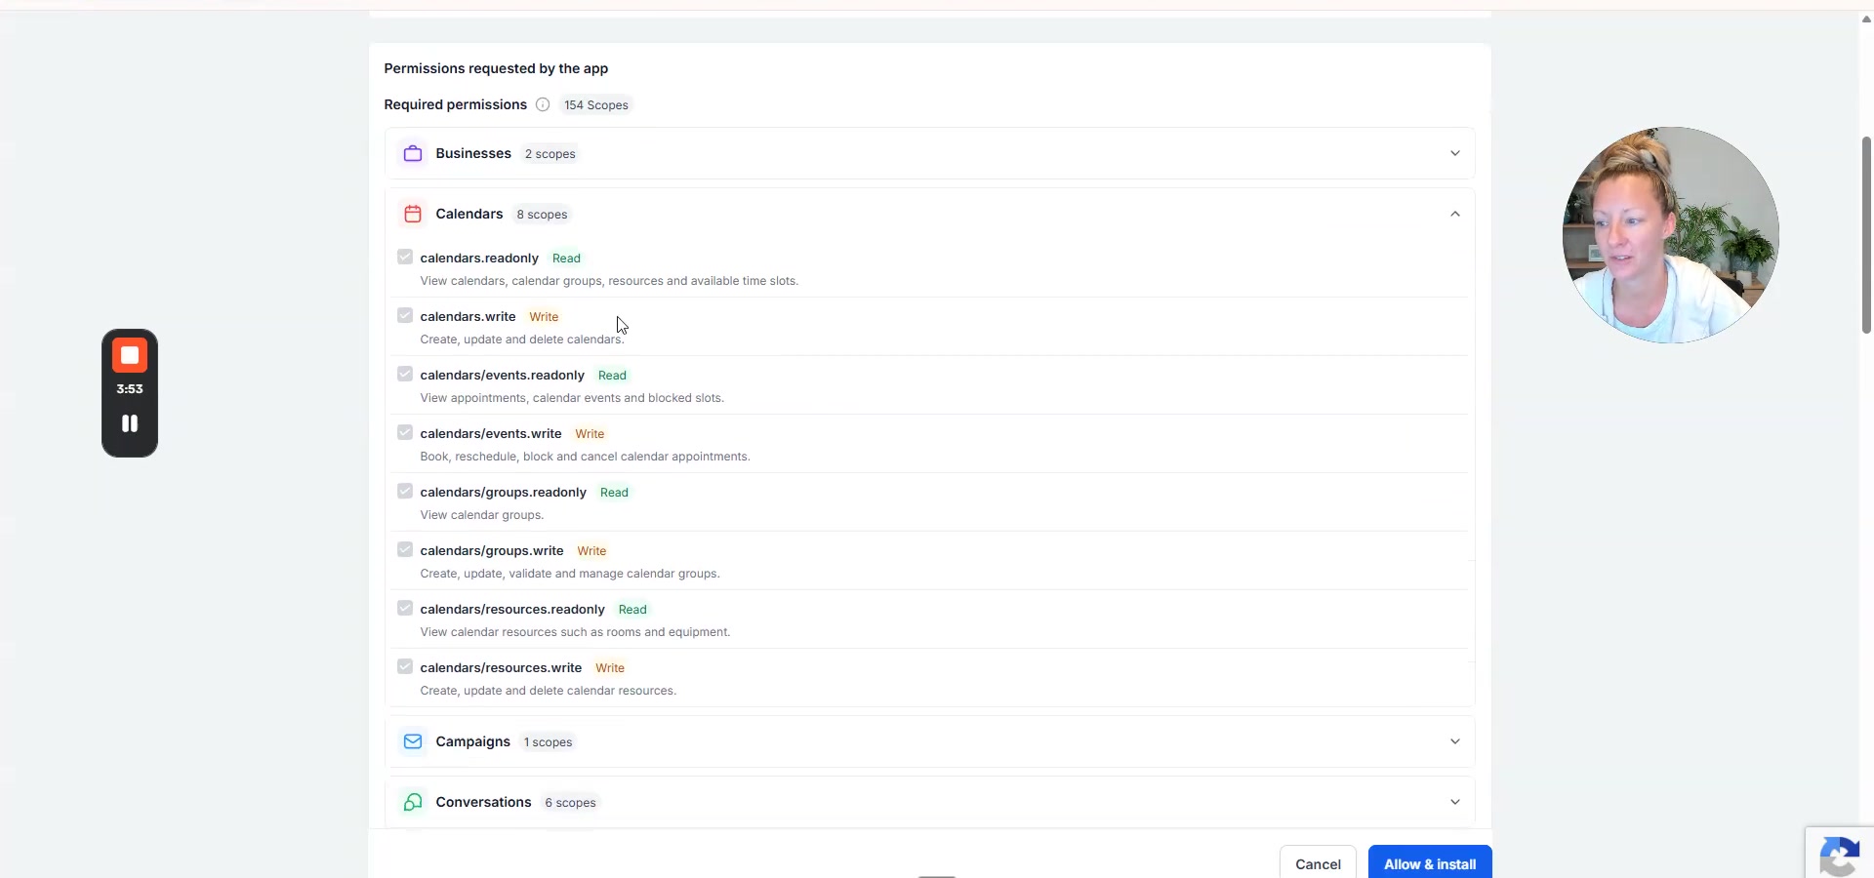The width and height of the screenshot is (1874, 878).
Task: Click the circular webcam video bubble
Action: tap(1670, 235)
